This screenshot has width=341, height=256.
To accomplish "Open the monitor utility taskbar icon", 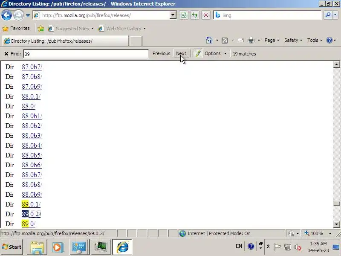I will (101, 247).
